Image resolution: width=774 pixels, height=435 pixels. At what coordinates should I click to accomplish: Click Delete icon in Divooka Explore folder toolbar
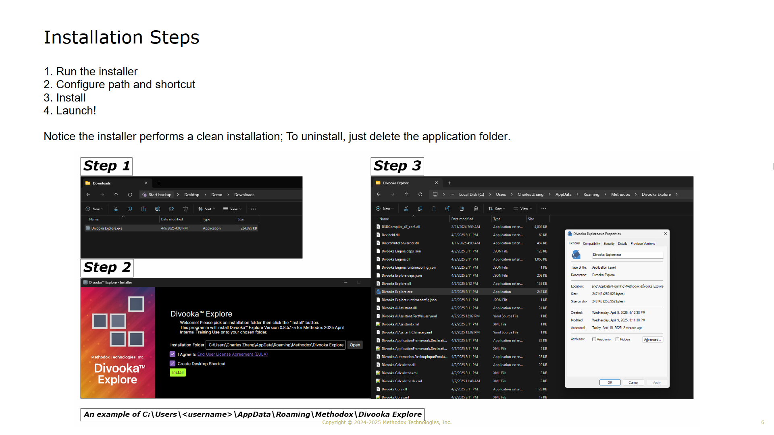(x=476, y=209)
